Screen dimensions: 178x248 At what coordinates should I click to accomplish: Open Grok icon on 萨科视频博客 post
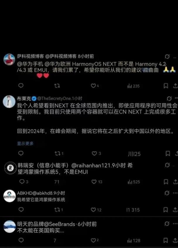click(167, 56)
